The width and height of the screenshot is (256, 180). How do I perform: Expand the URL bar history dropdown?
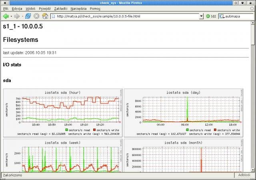coord(201,16)
